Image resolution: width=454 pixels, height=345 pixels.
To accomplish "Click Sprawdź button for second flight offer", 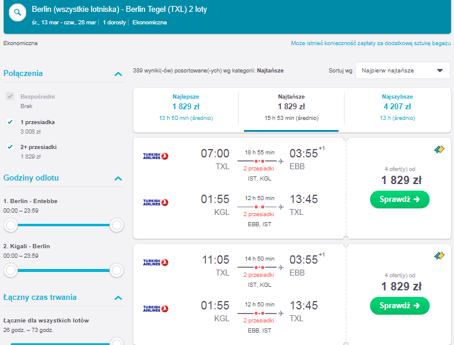I will pyautogui.click(x=400, y=306).
